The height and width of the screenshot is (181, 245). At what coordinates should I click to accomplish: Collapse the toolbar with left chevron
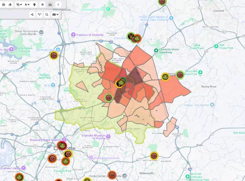(58, 4)
